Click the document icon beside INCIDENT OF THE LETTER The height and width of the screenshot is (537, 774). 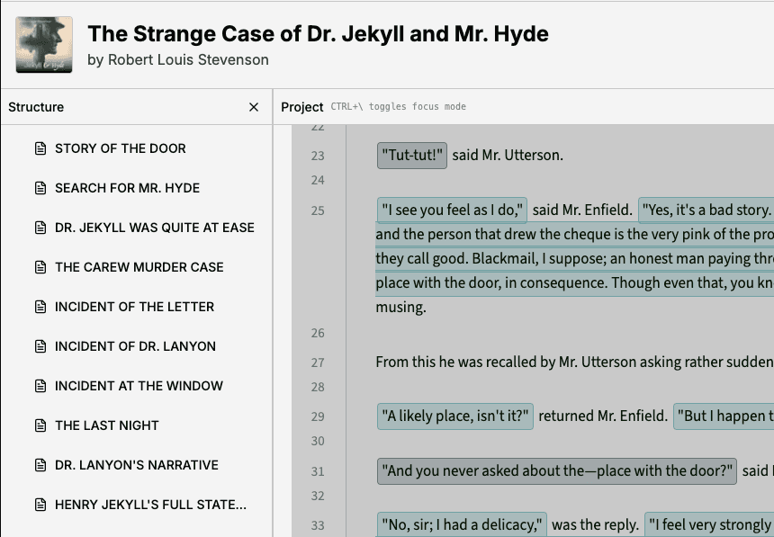(38, 307)
